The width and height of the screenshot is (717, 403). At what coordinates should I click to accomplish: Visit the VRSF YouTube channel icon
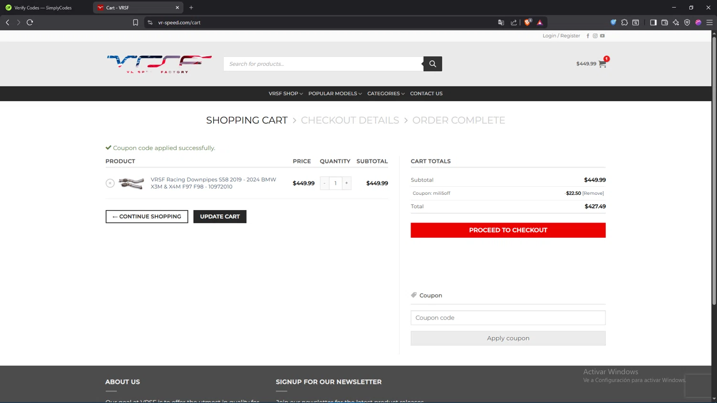coord(602,36)
